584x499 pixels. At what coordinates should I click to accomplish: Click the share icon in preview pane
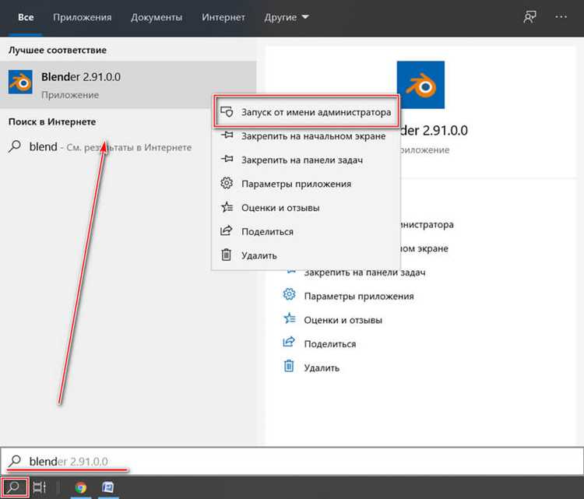[x=289, y=343]
